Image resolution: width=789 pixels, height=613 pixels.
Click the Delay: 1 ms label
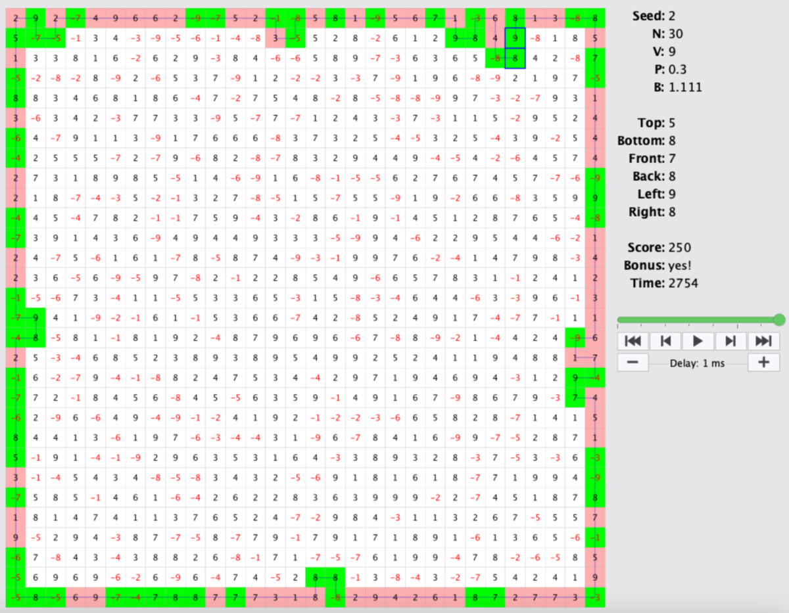point(698,362)
